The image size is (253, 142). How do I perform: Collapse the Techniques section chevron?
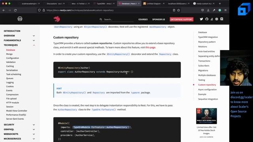(x=34, y=45)
